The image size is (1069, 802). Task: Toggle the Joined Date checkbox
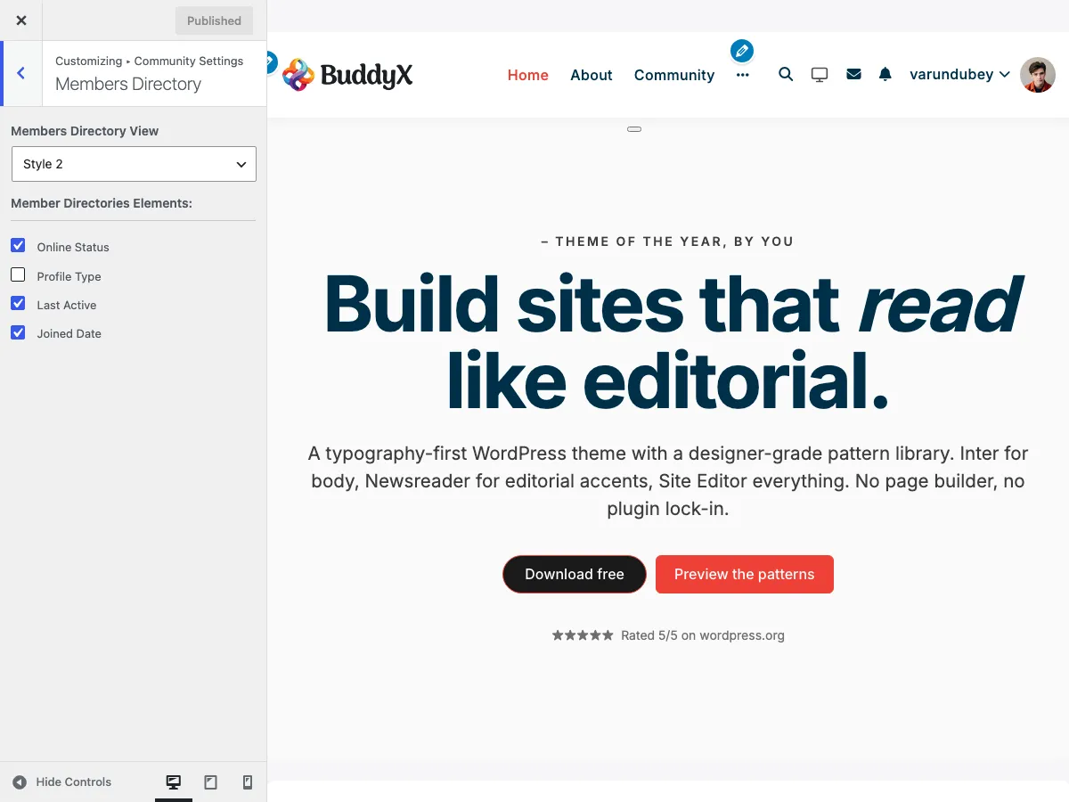tap(18, 331)
